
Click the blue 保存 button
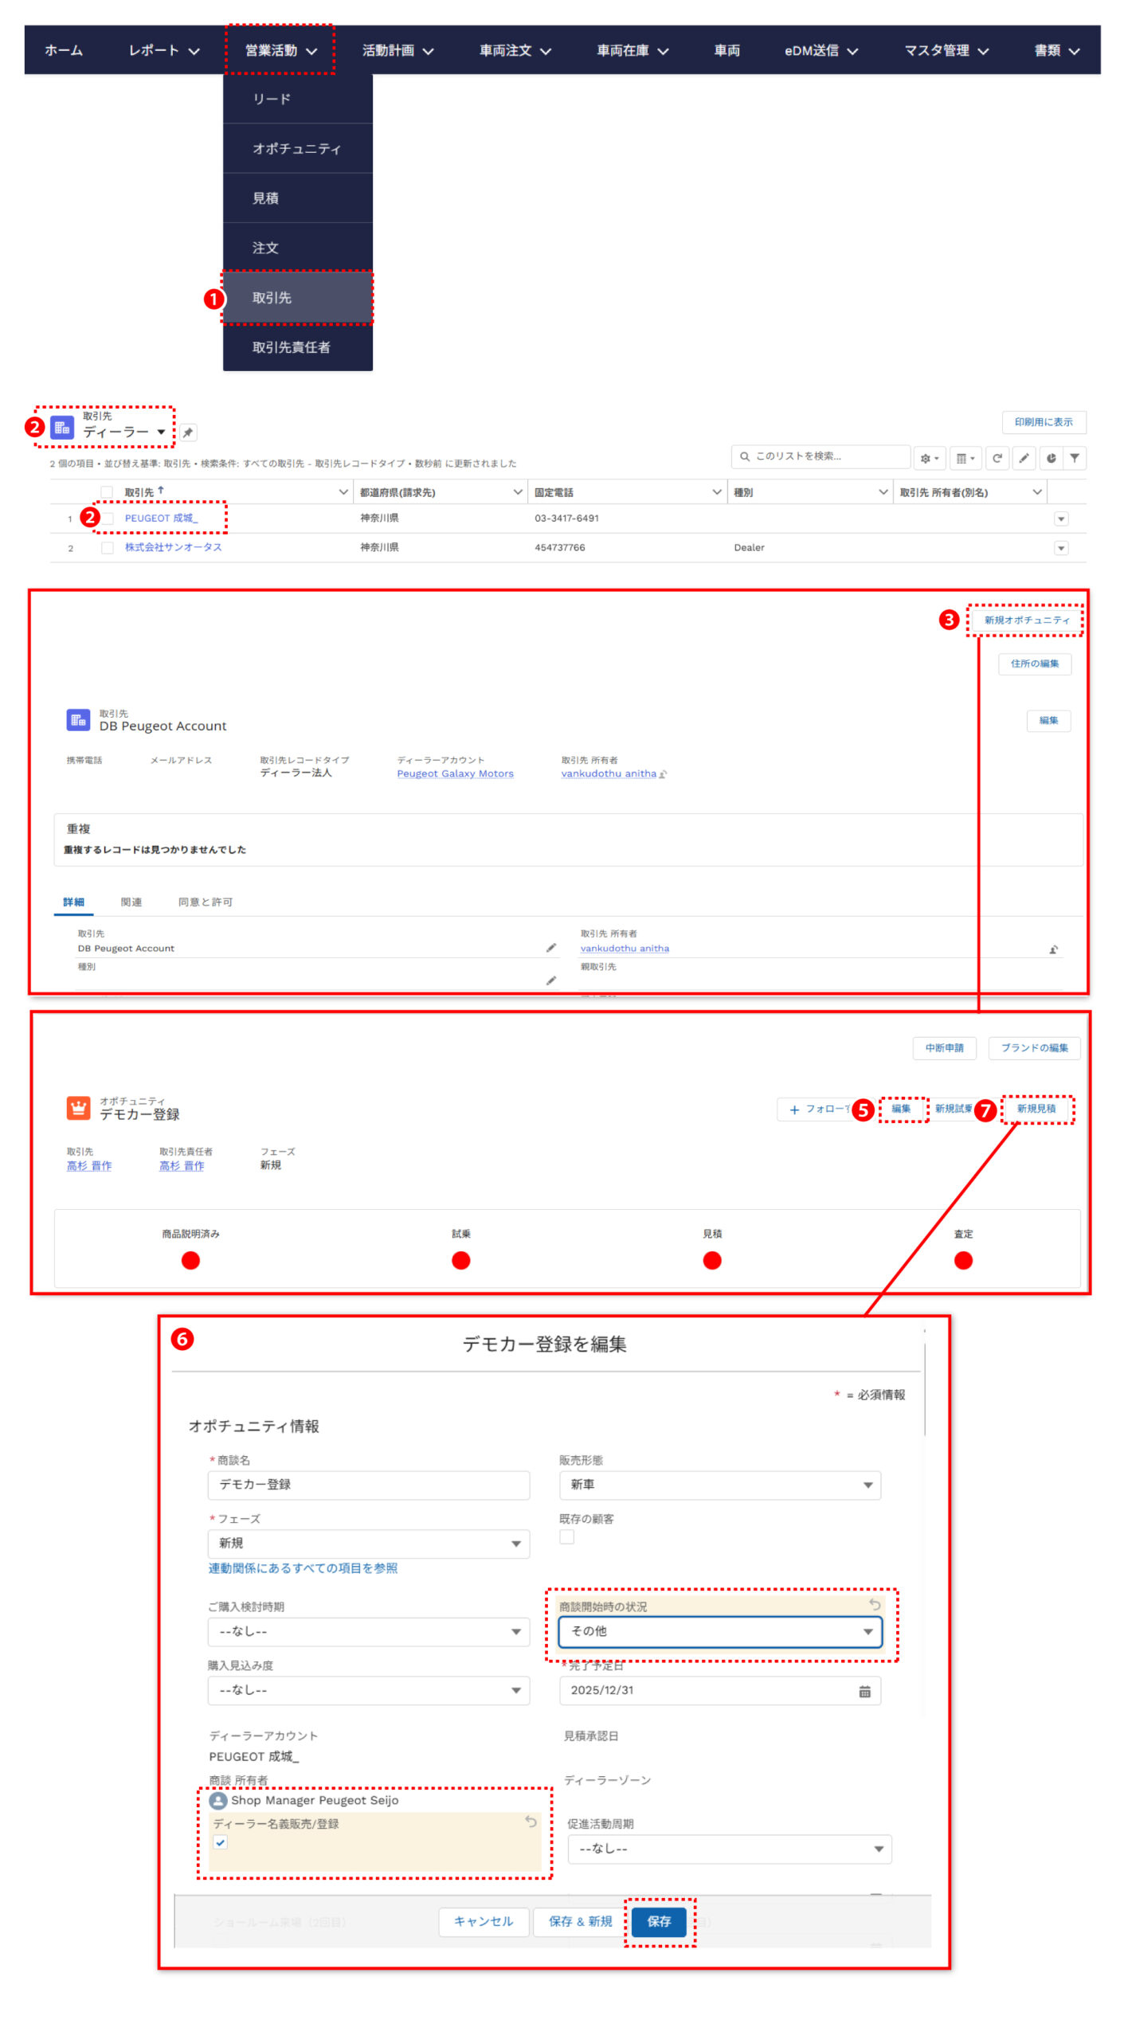point(659,1921)
